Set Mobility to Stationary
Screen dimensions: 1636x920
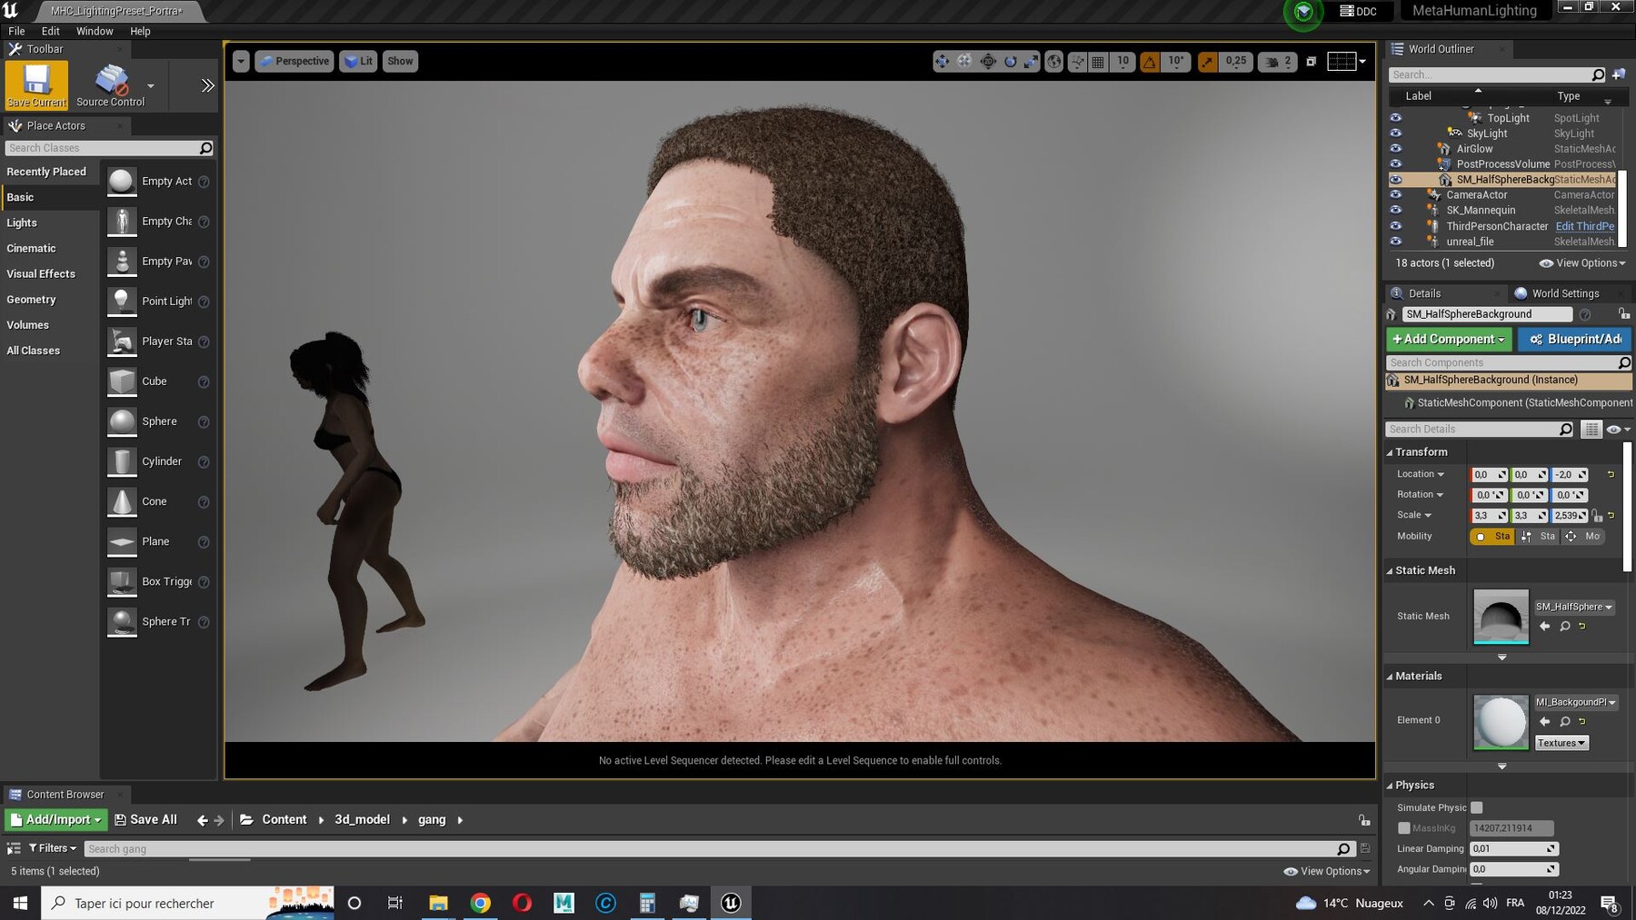point(1539,537)
